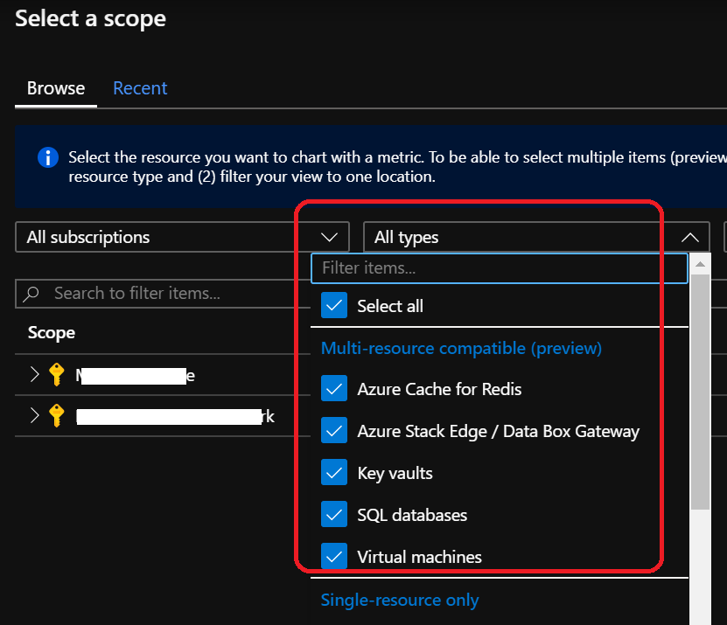Uncheck Azure Cache for Redis
Viewport: 727px width, 625px height.
(x=334, y=389)
